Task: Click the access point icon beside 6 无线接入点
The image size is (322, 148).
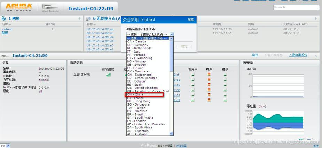Action: tap(88, 18)
